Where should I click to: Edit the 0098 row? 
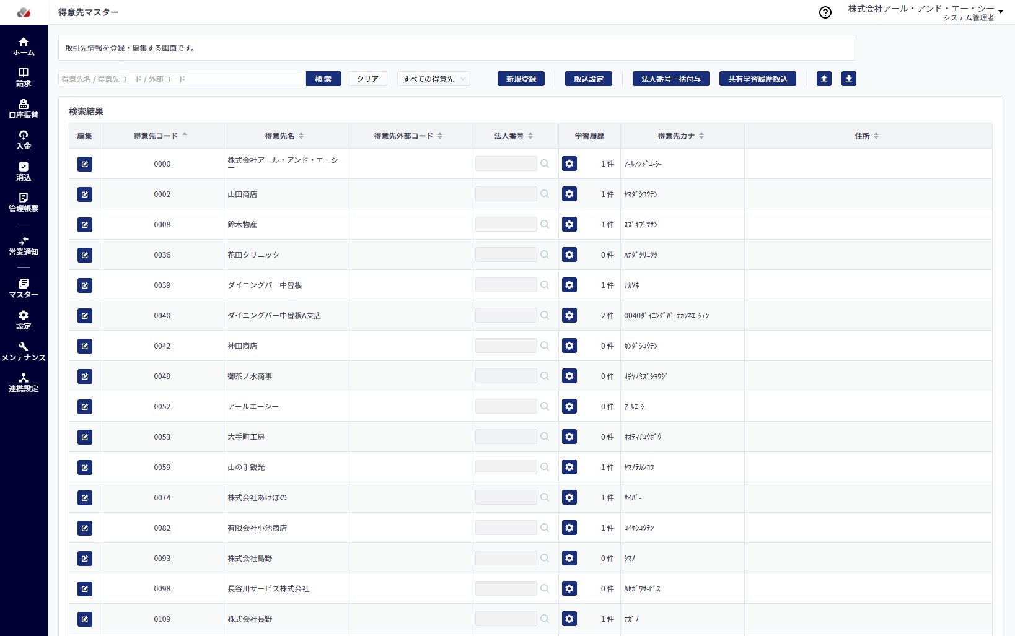85,589
